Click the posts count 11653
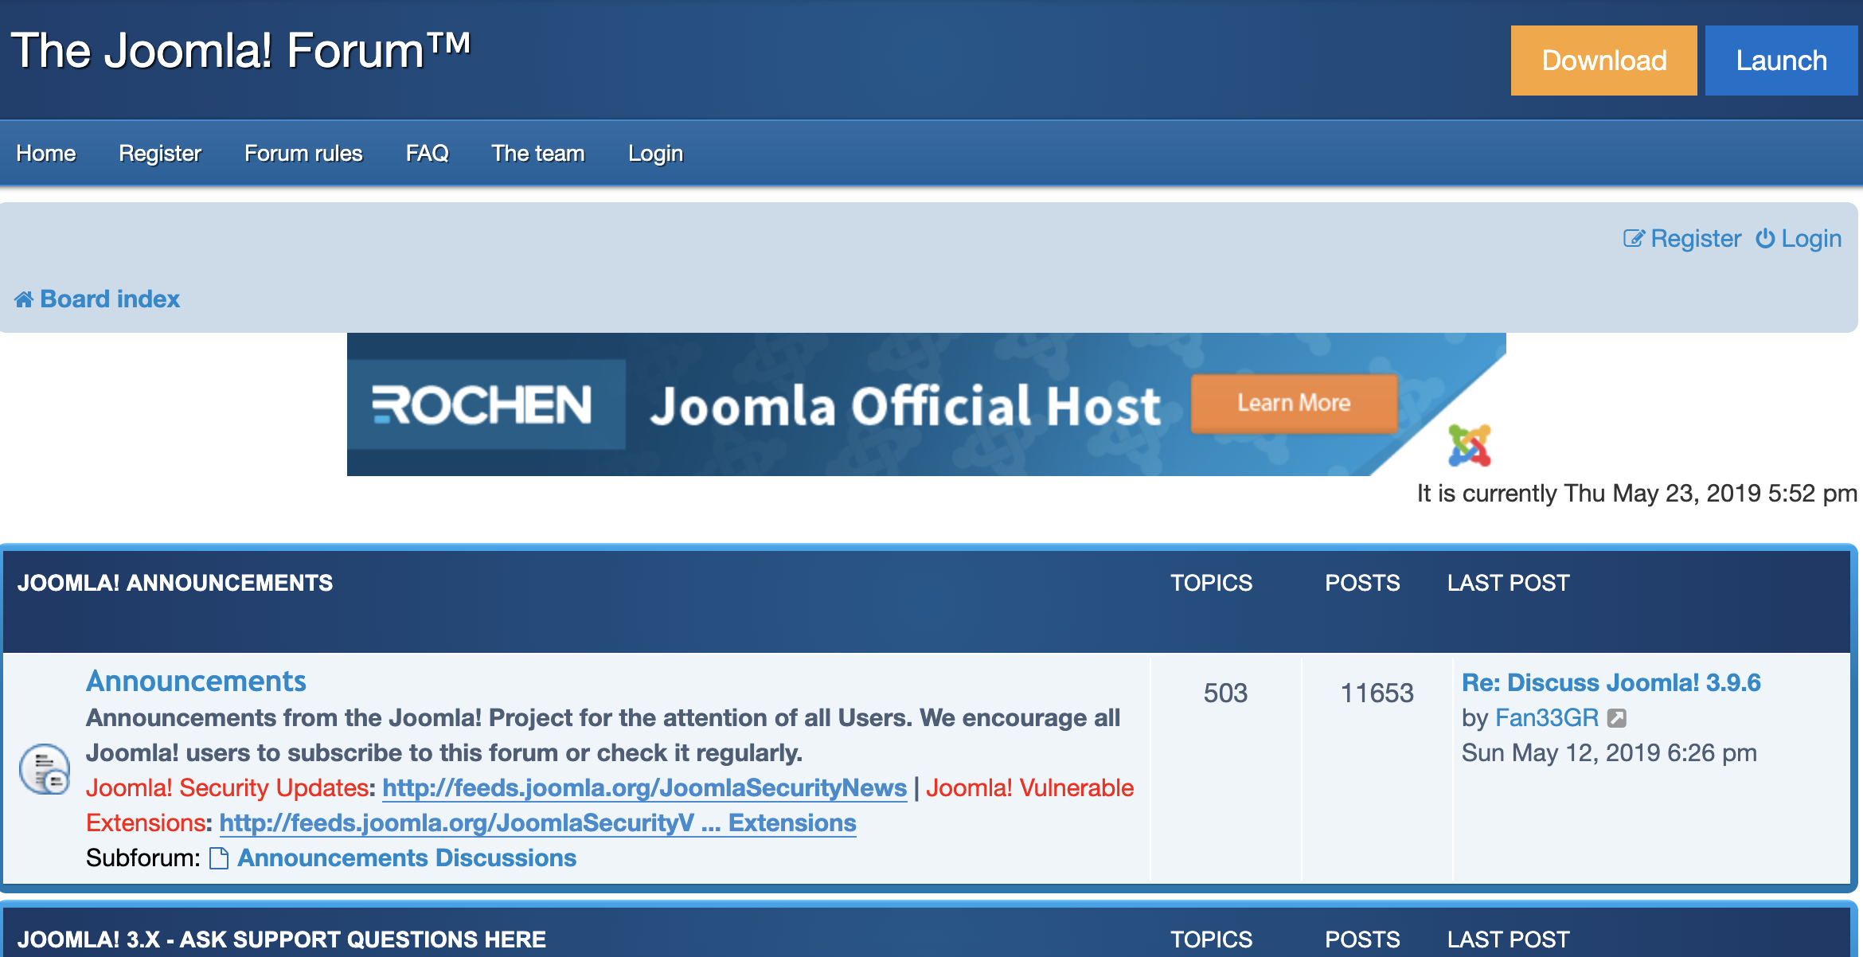1863x957 pixels. tap(1377, 693)
